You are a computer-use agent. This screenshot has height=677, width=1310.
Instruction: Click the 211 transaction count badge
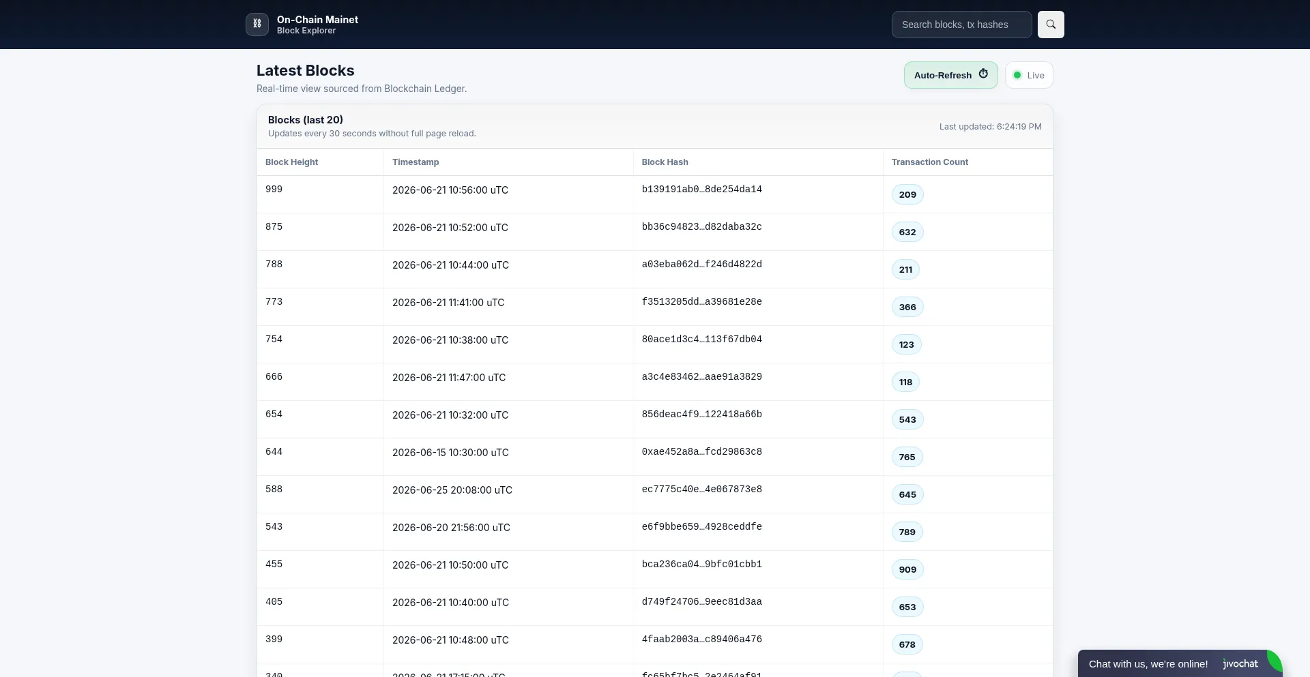coord(905,269)
